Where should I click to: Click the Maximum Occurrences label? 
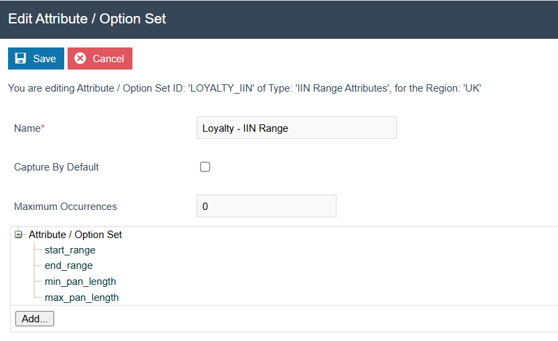(66, 207)
